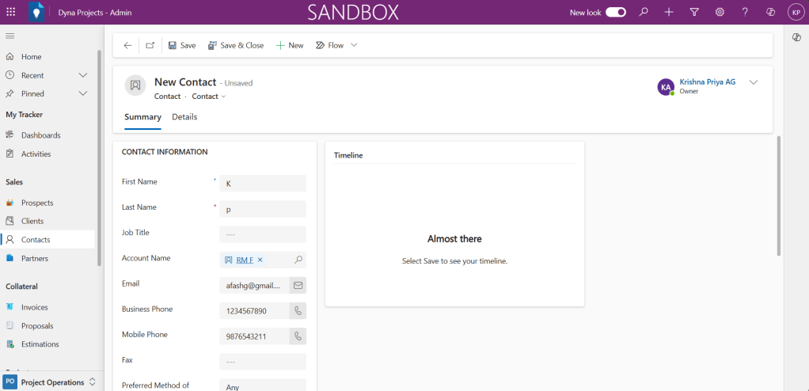
Task: Expand the Recent section in the sidebar
Action: click(83, 75)
